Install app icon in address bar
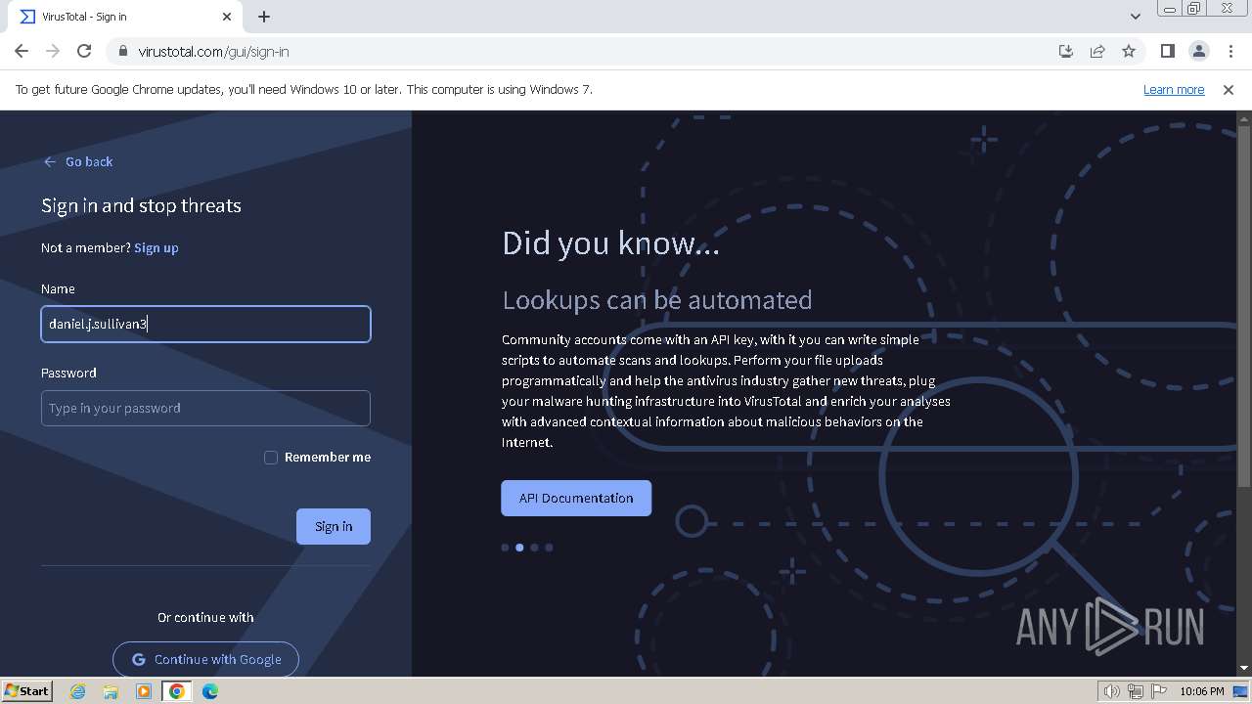1252x704 pixels. (1066, 51)
